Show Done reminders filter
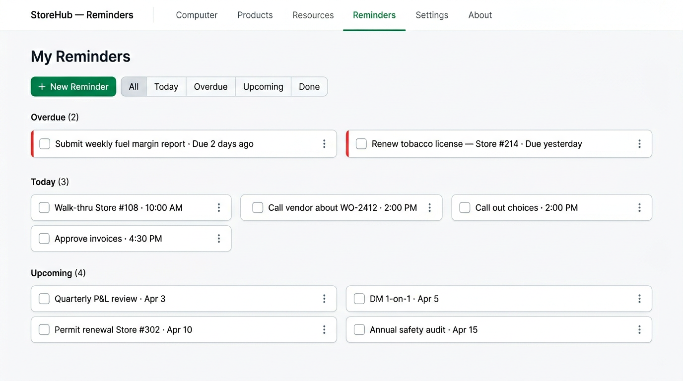683x381 pixels. (309, 86)
